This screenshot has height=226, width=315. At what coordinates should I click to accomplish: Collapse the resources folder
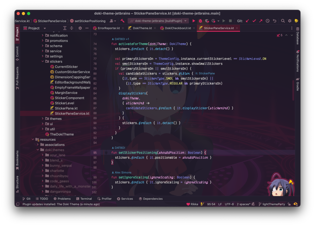pos(33,139)
